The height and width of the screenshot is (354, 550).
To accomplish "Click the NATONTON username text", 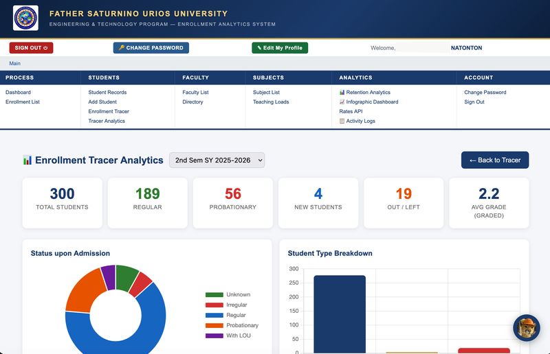I will tap(466, 48).
